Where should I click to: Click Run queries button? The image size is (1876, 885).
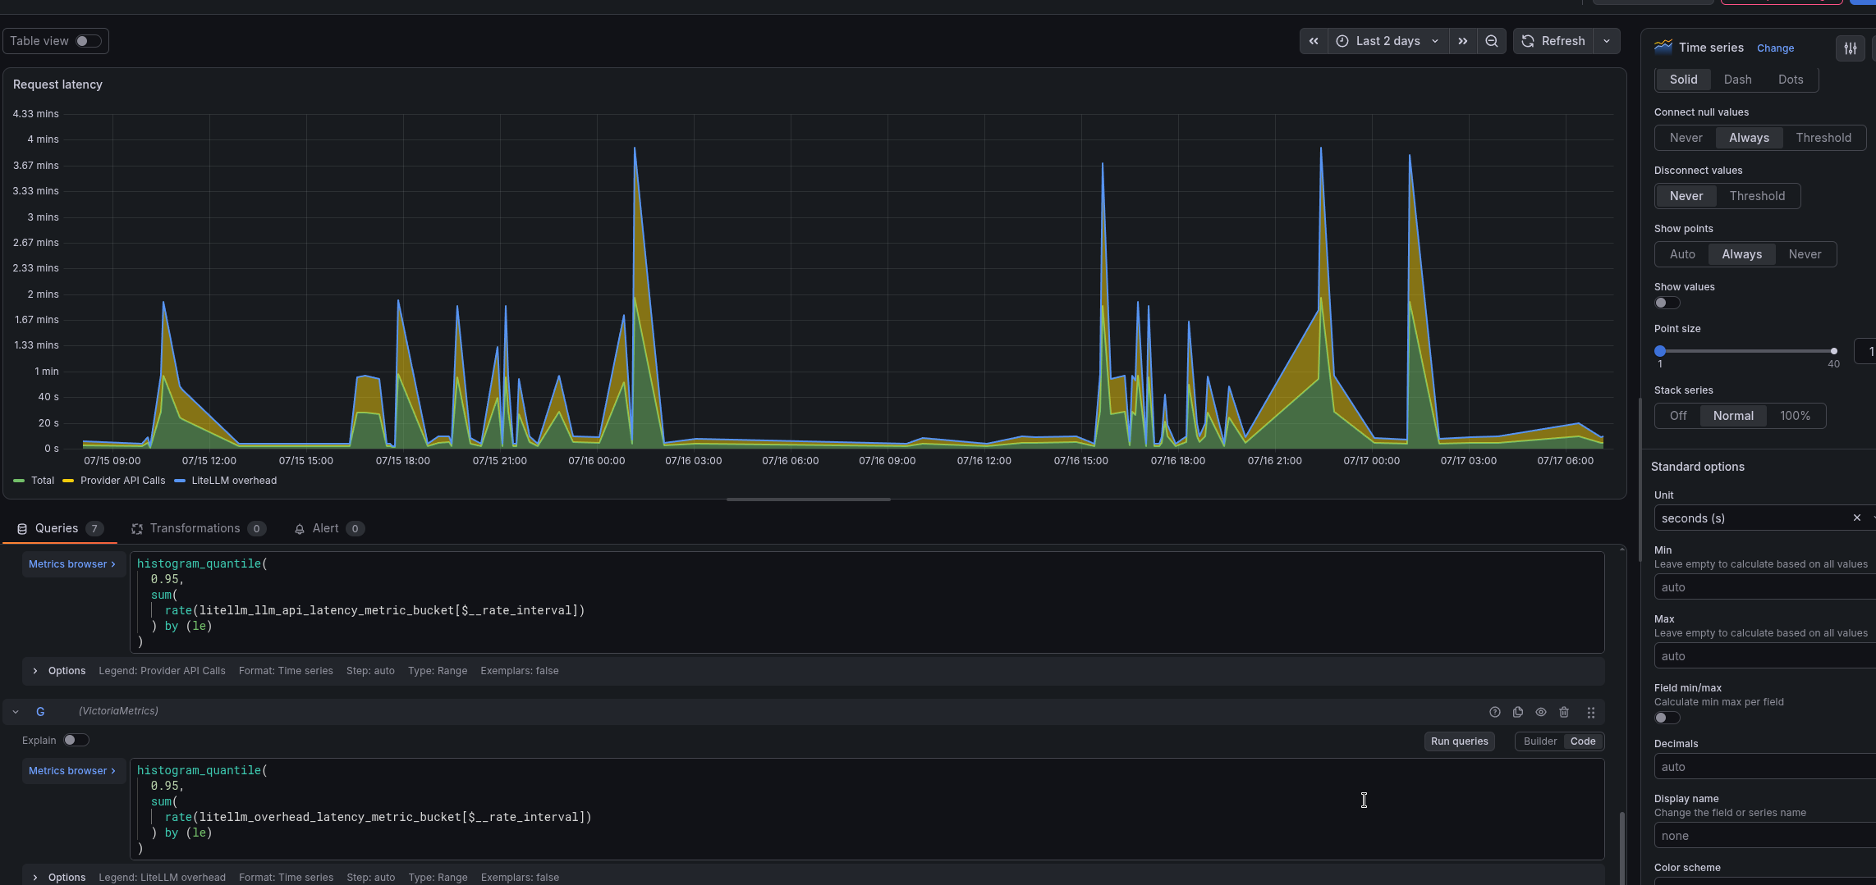pos(1459,741)
